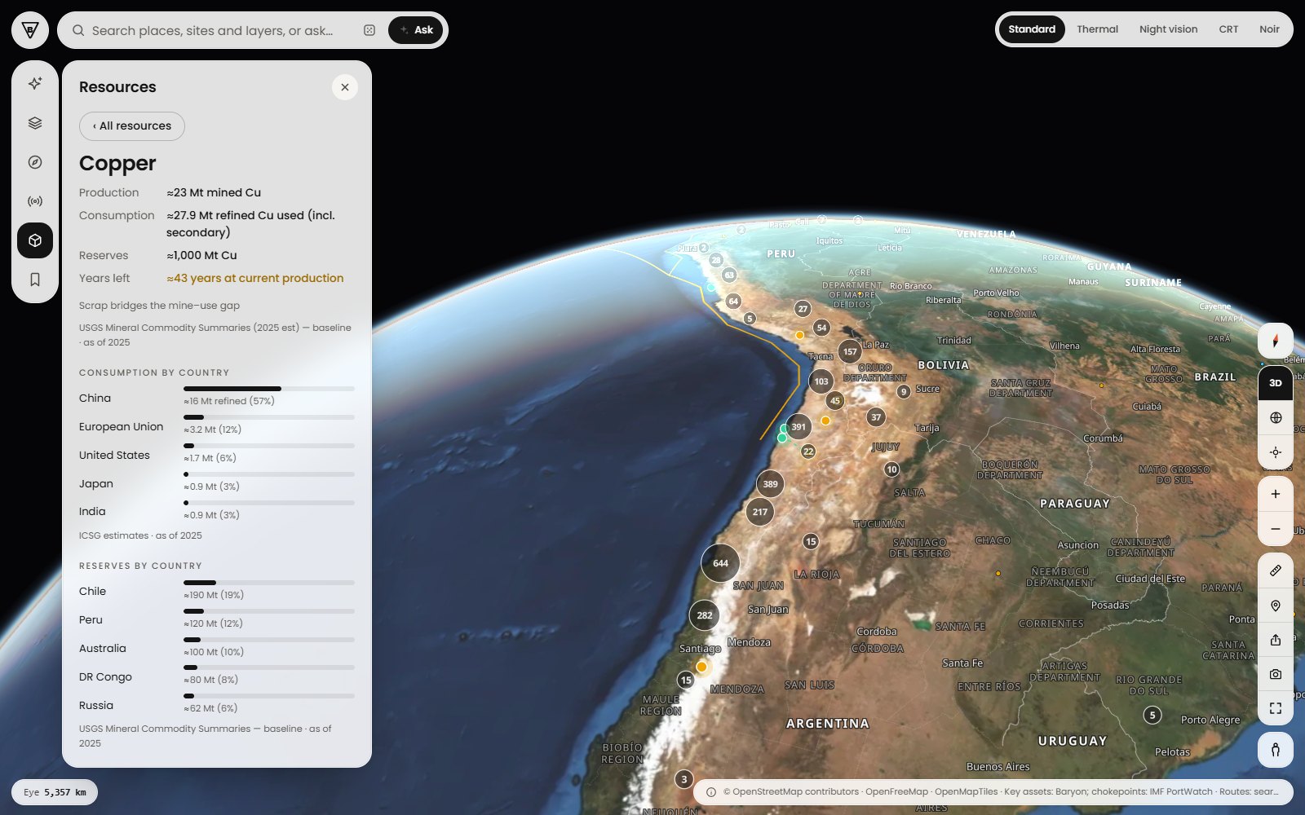Click the random dice icon in search bar

pyautogui.click(x=369, y=30)
